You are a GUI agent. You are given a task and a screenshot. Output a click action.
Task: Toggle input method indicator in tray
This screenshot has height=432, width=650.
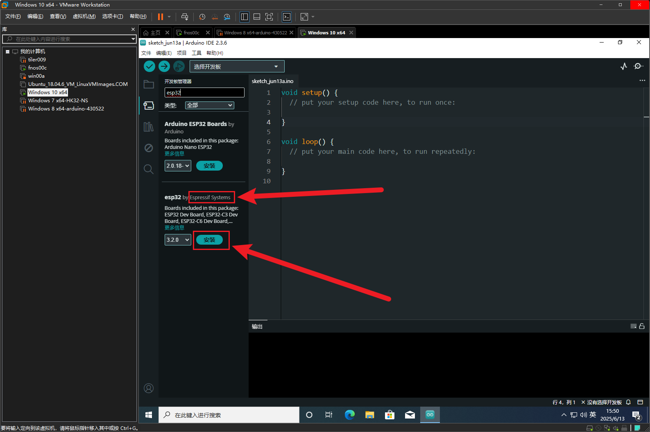593,415
